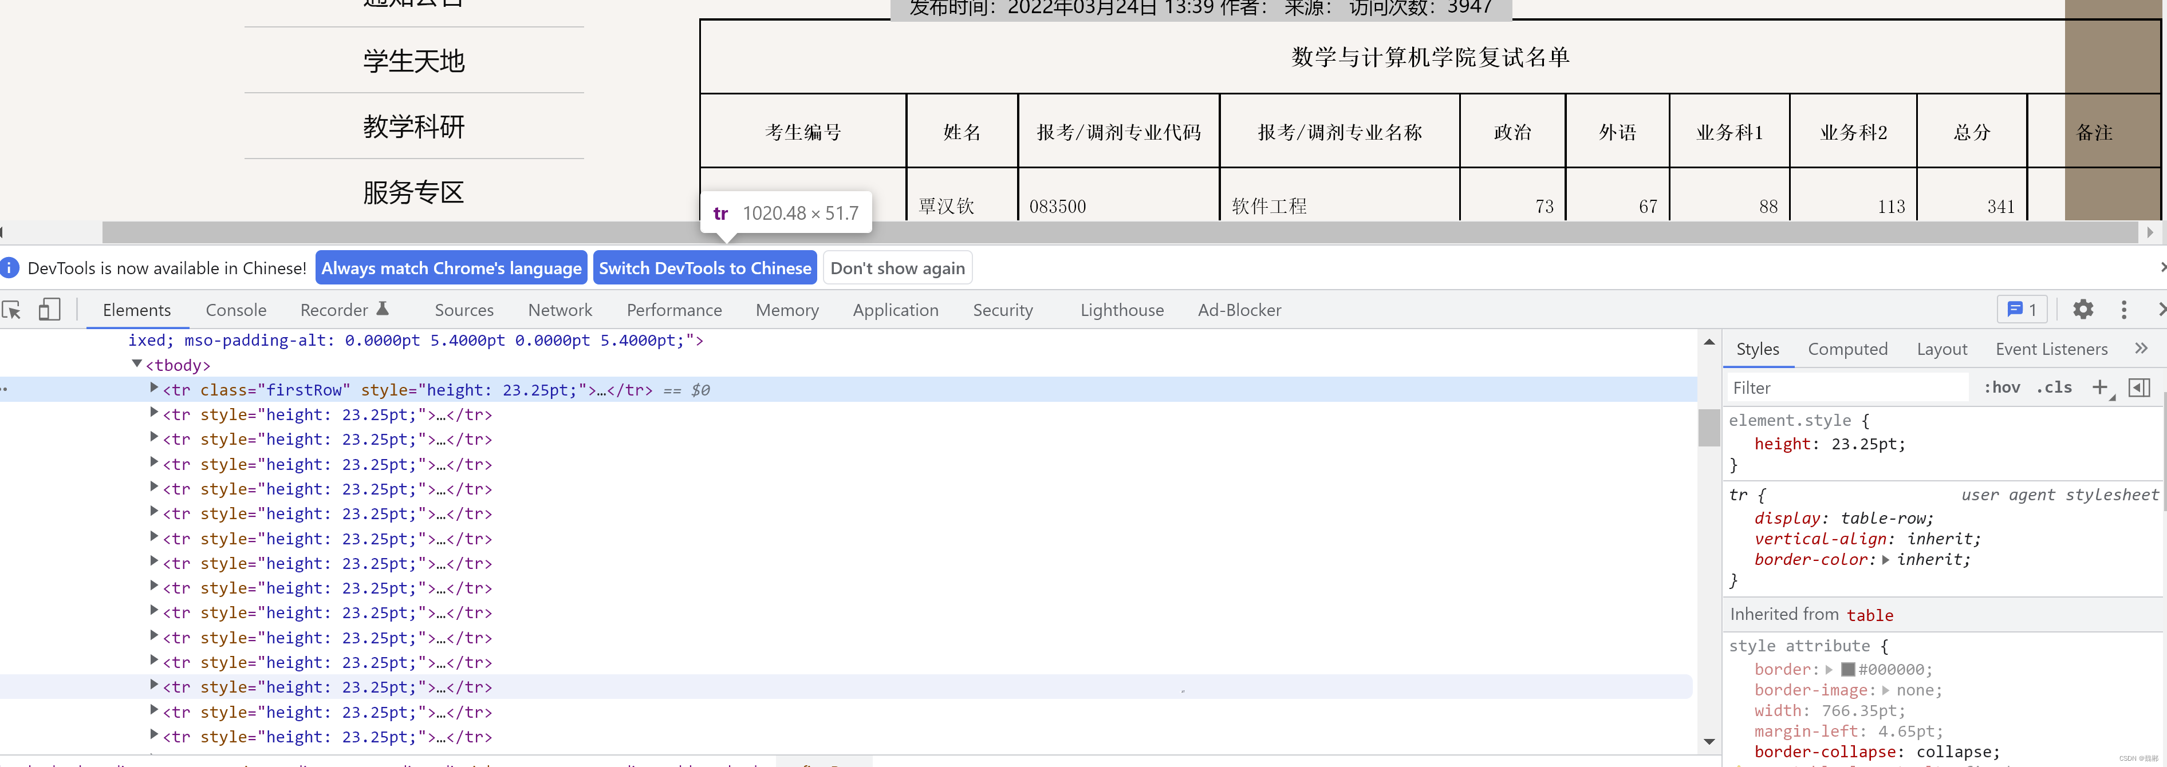Screen dimensions: 2167x767
Task: Show more Styles pane tabs chevron
Action: click(2141, 348)
